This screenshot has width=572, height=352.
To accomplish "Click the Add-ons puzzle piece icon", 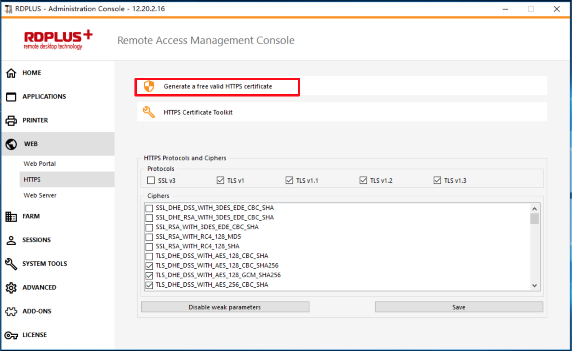I will pos(11,311).
